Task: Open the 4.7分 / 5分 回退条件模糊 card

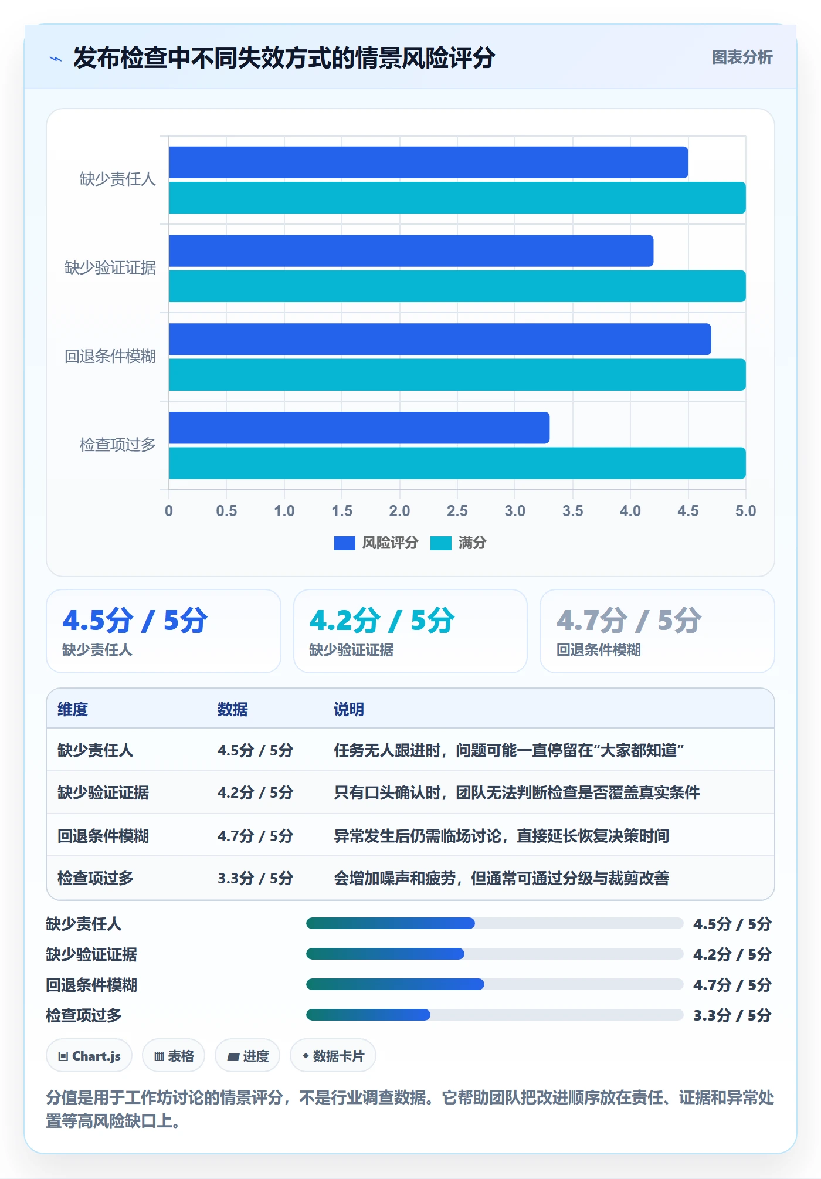Action: [657, 631]
